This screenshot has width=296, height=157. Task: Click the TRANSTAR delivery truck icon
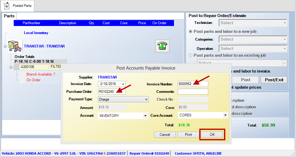click(x=15, y=46)
